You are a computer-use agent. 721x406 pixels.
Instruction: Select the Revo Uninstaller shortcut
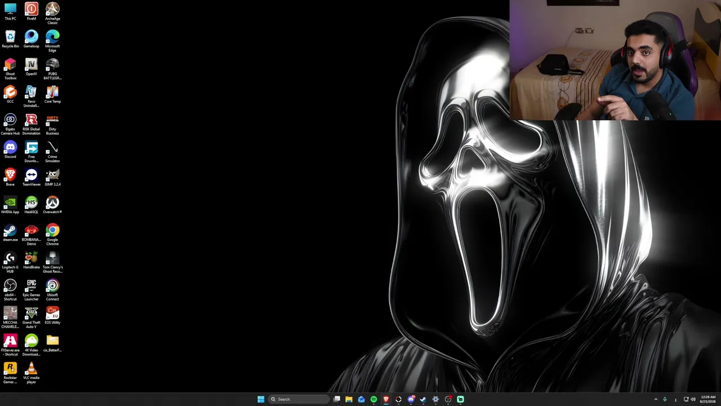coord(31,96)
